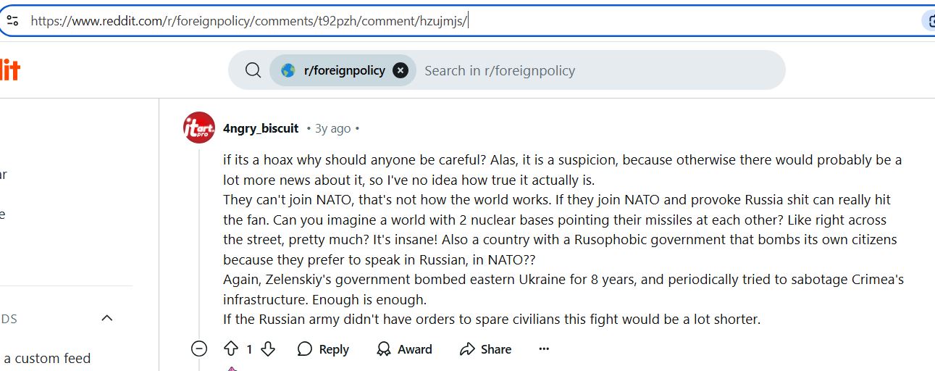Click the Reply speech bubble icon
Screen dimensions: 935x371
click(x=305, y=349)
